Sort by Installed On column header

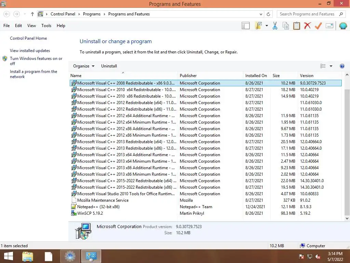pos(256,76)
